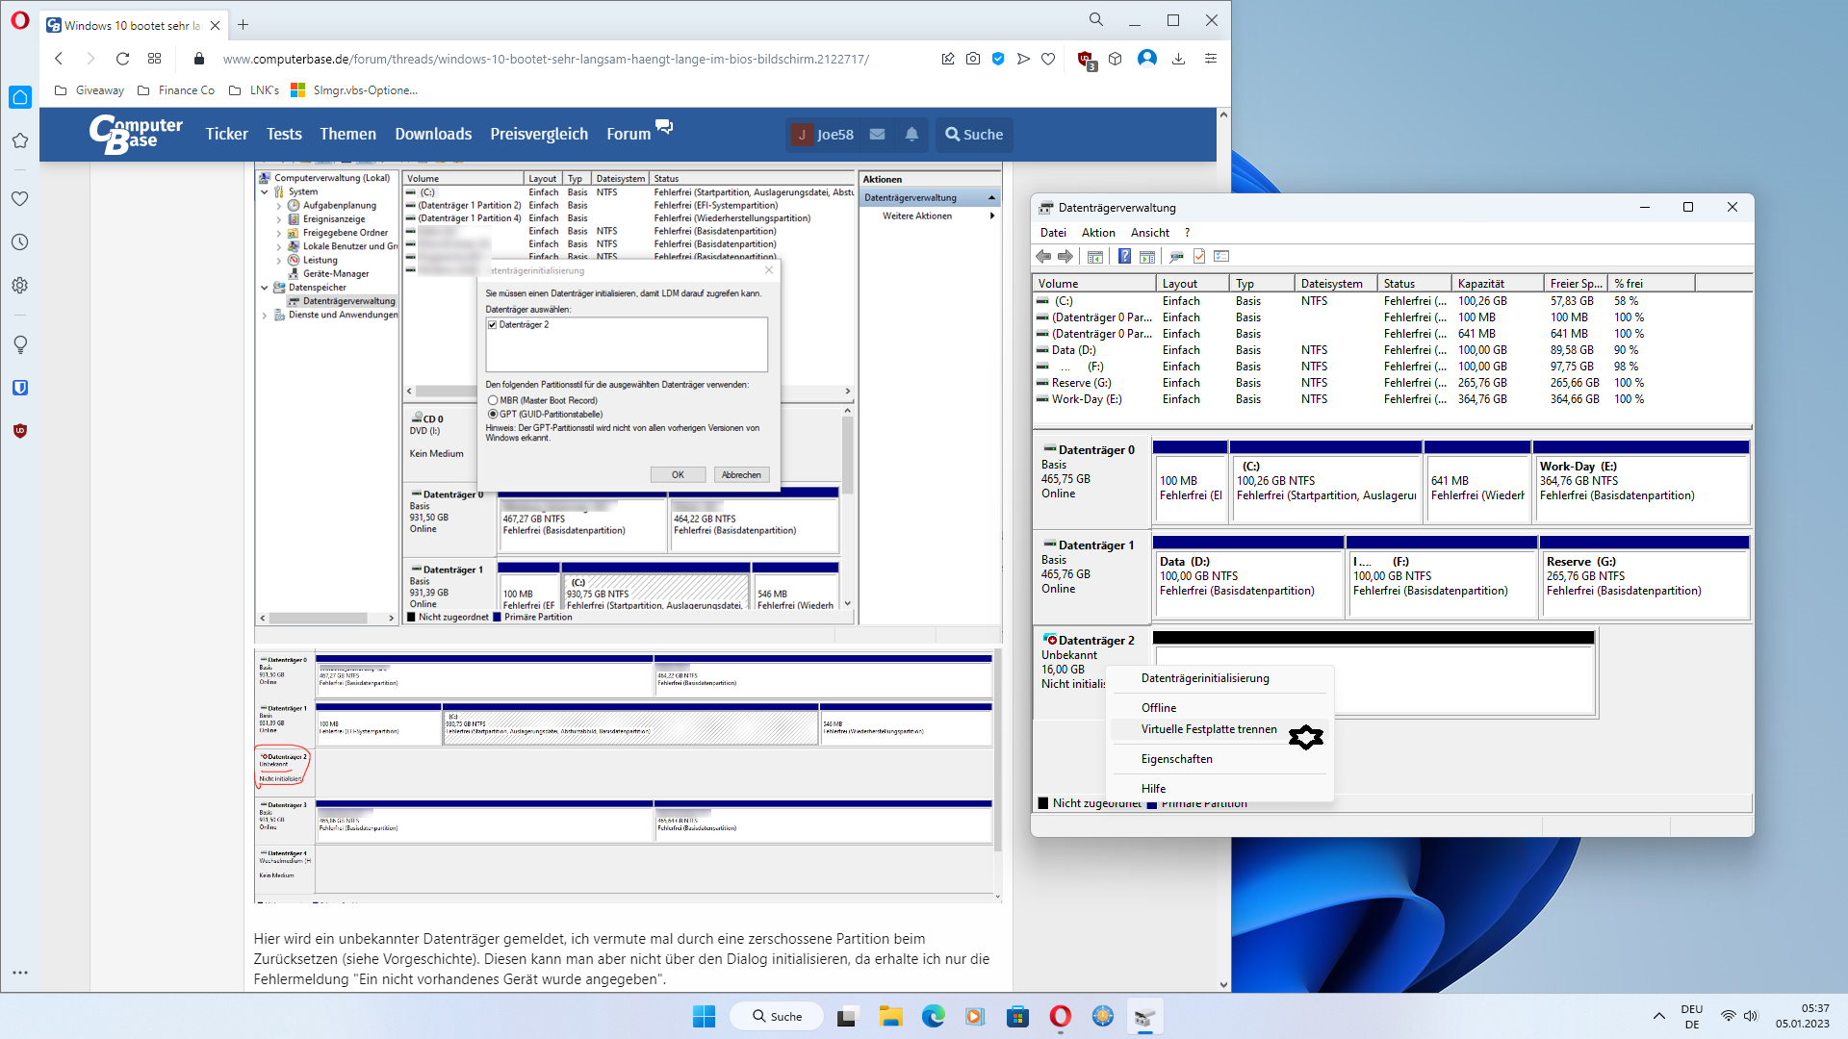Open the Preisvergleich navigation link

[x=538, y=135]
